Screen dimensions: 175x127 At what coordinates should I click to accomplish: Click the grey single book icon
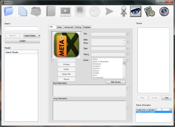point(51,11)
